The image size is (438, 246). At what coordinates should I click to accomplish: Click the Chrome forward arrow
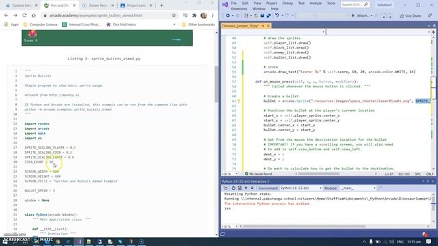tap(15, 16)
